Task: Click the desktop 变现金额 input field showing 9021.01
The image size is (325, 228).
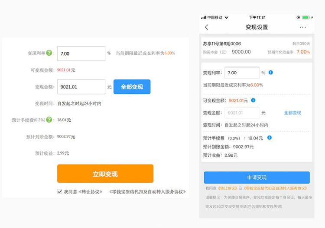Action: 81,87
